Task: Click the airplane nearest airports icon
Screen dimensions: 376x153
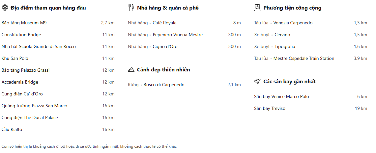Action: click(x=257, y=81)
